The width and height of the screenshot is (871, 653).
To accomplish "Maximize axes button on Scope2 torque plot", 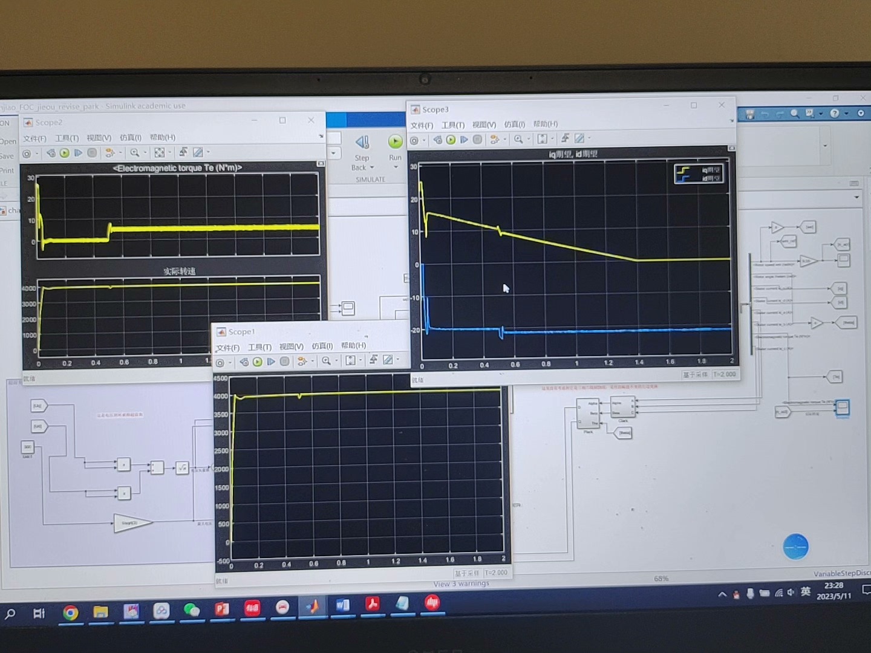I will tap(321, 163).
